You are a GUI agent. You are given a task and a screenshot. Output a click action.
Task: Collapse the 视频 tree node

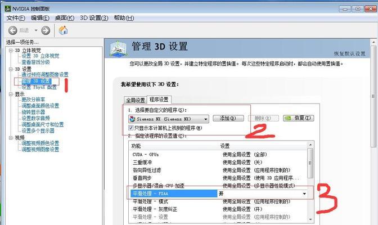click(x=11, y=138)
